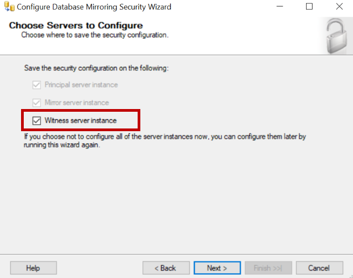The image size is (353, 278).
Task: Click the "Choose where to save" subtitle text
Action: pos(94,35)
